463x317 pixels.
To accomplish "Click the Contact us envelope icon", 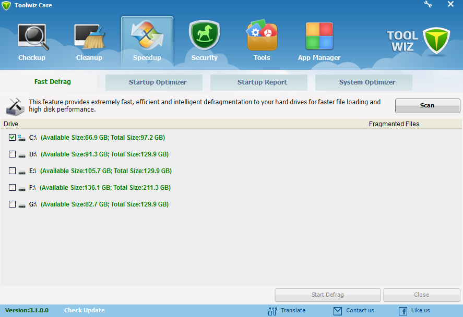I will (x=338, y=311).
